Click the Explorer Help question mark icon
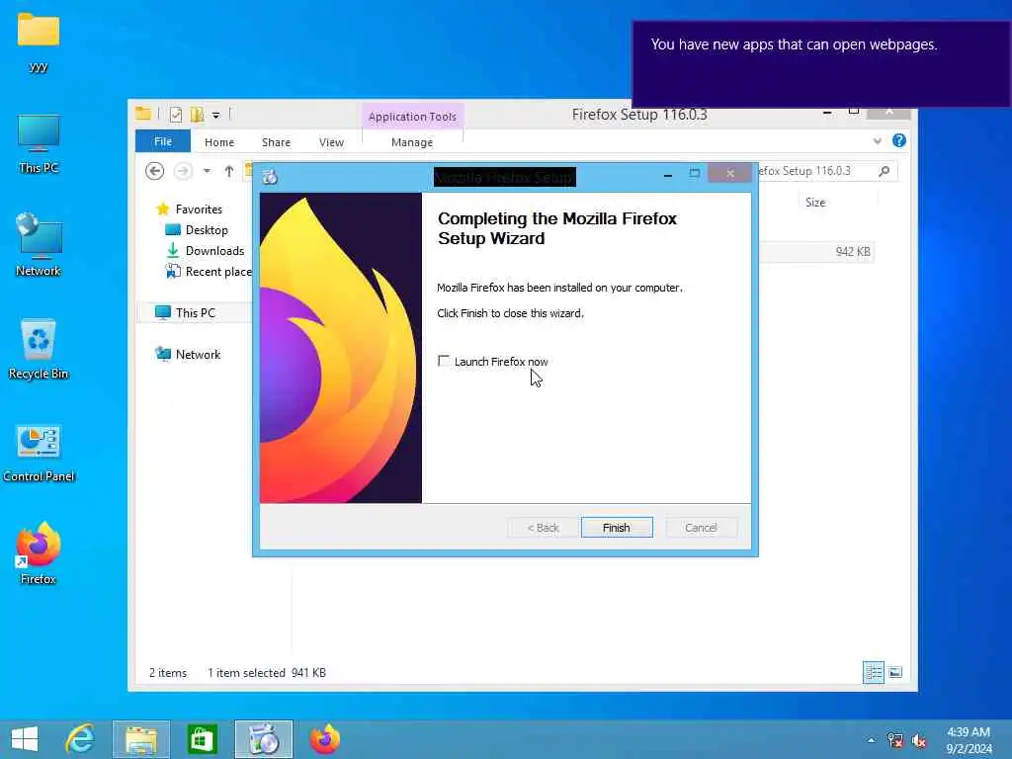Screen dimensions: 1012x759 898,140
